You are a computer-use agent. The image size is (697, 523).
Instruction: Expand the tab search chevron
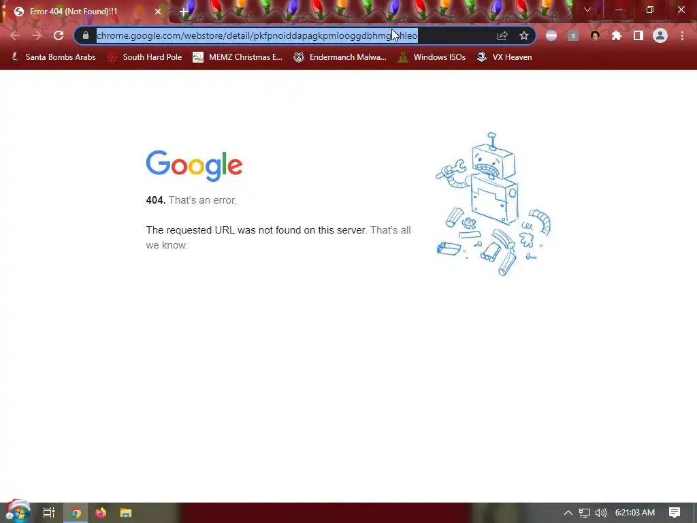pos(587,10)
